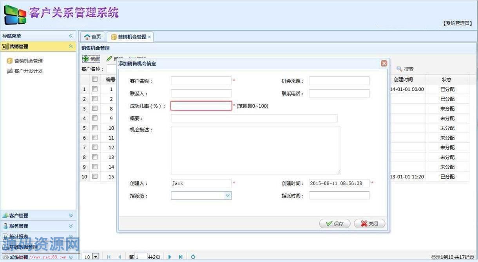Click the refresh icon in pagination bar
The width and height of the screenshot is (478, 262).
point(193,257)
